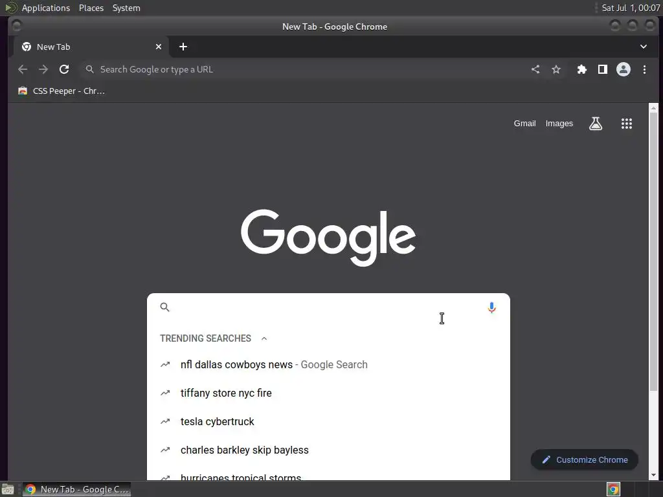663x497 pixels.
Task: Reload the current page
Action: 64,69
